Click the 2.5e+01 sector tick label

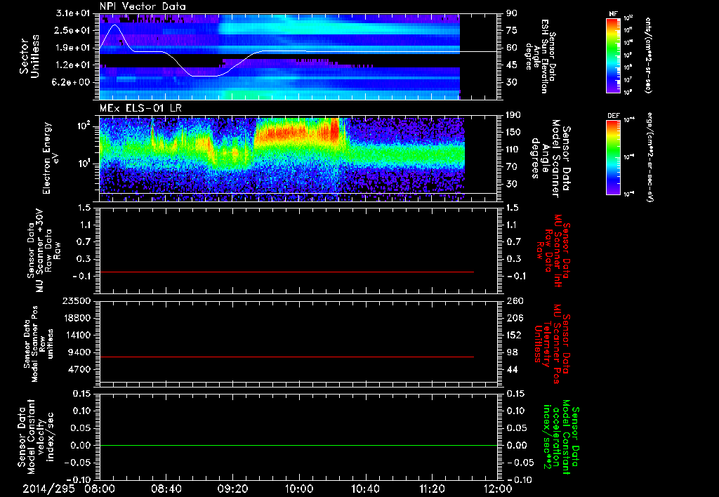tap(73, 30)
